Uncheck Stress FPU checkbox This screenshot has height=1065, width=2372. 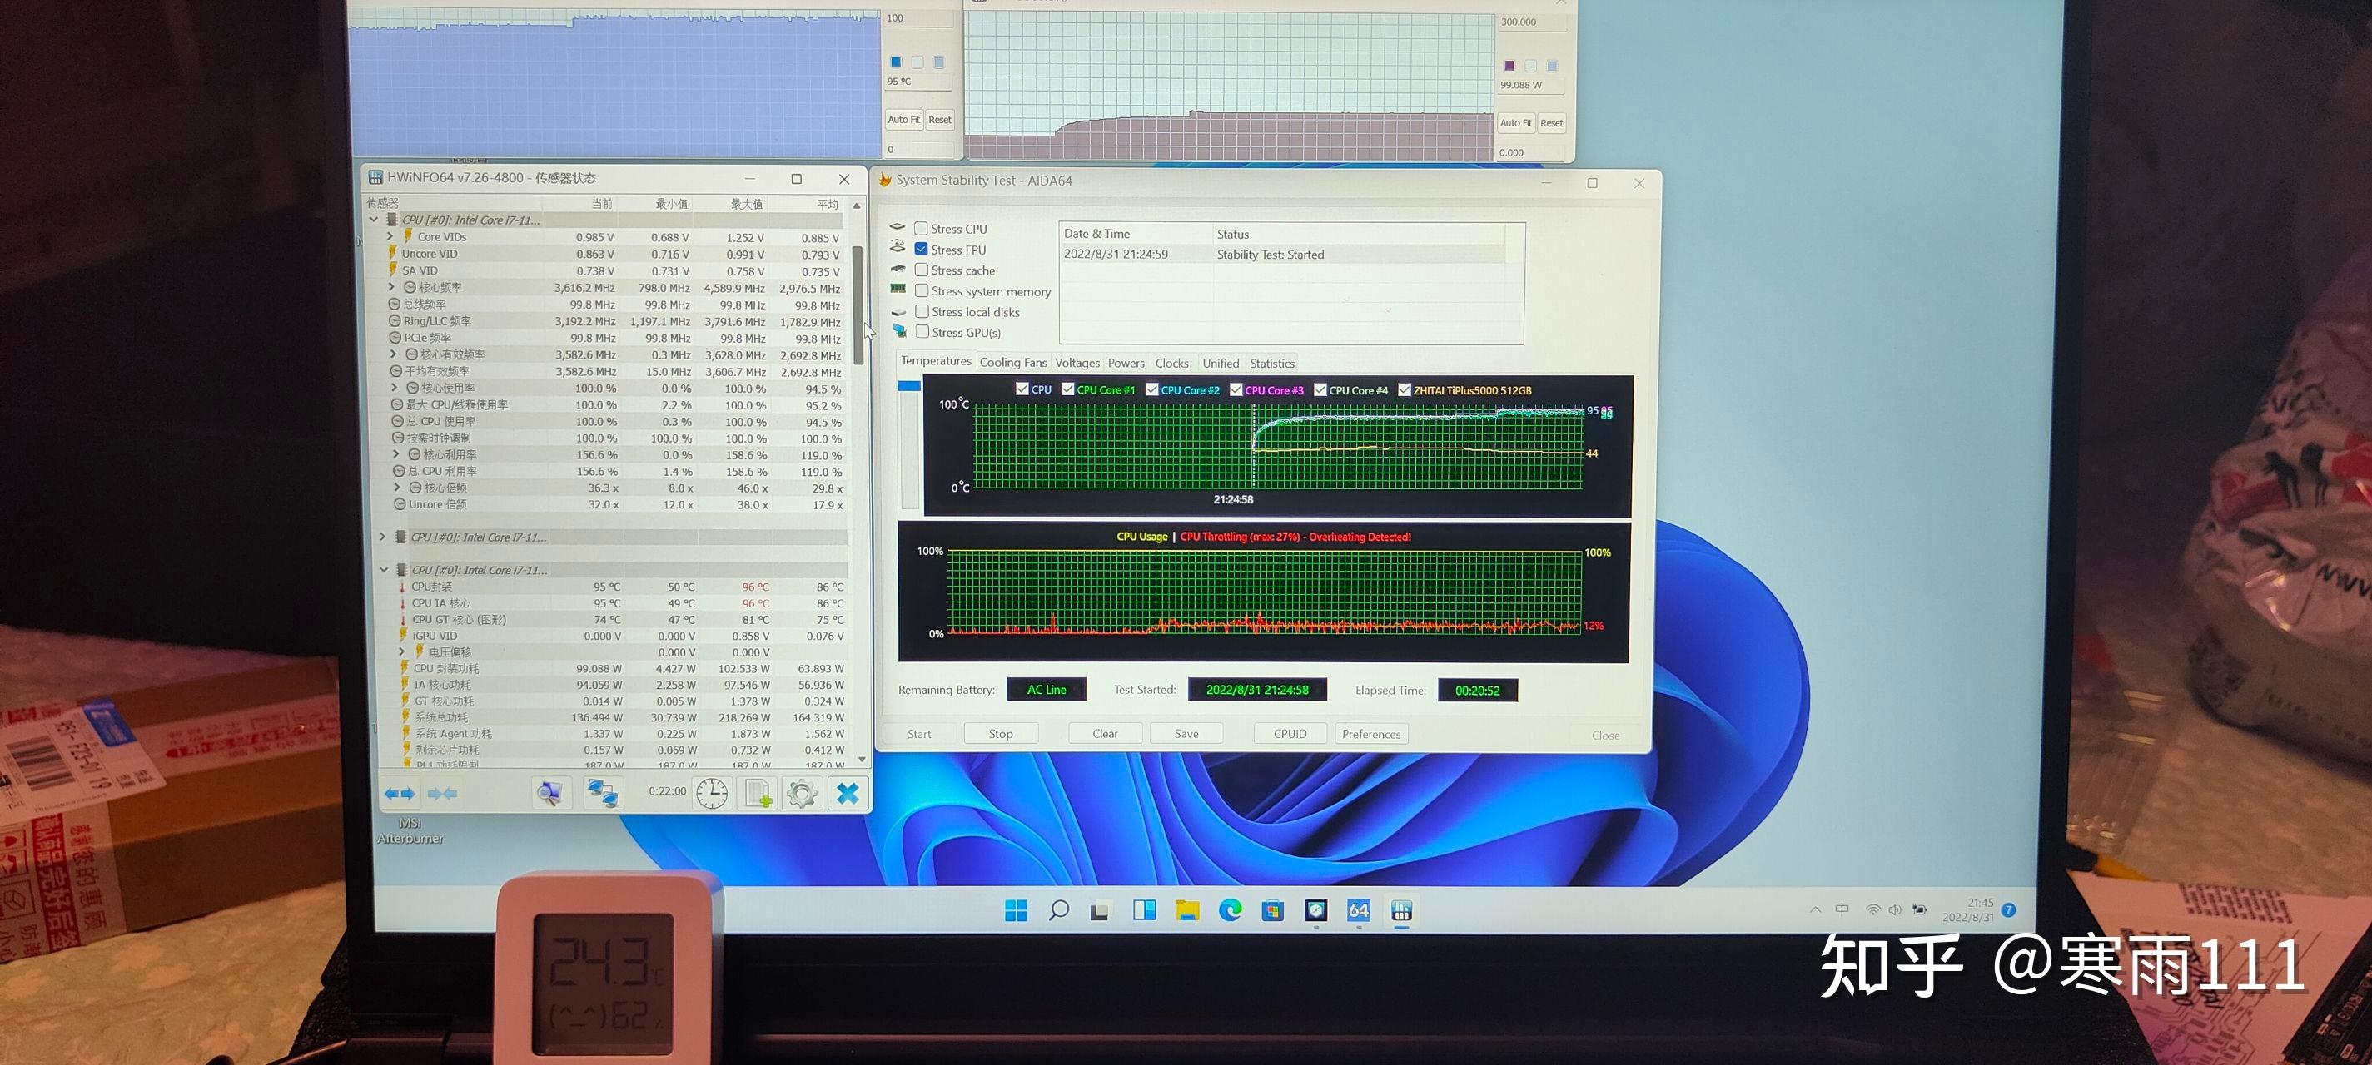[x=921, y=250]
